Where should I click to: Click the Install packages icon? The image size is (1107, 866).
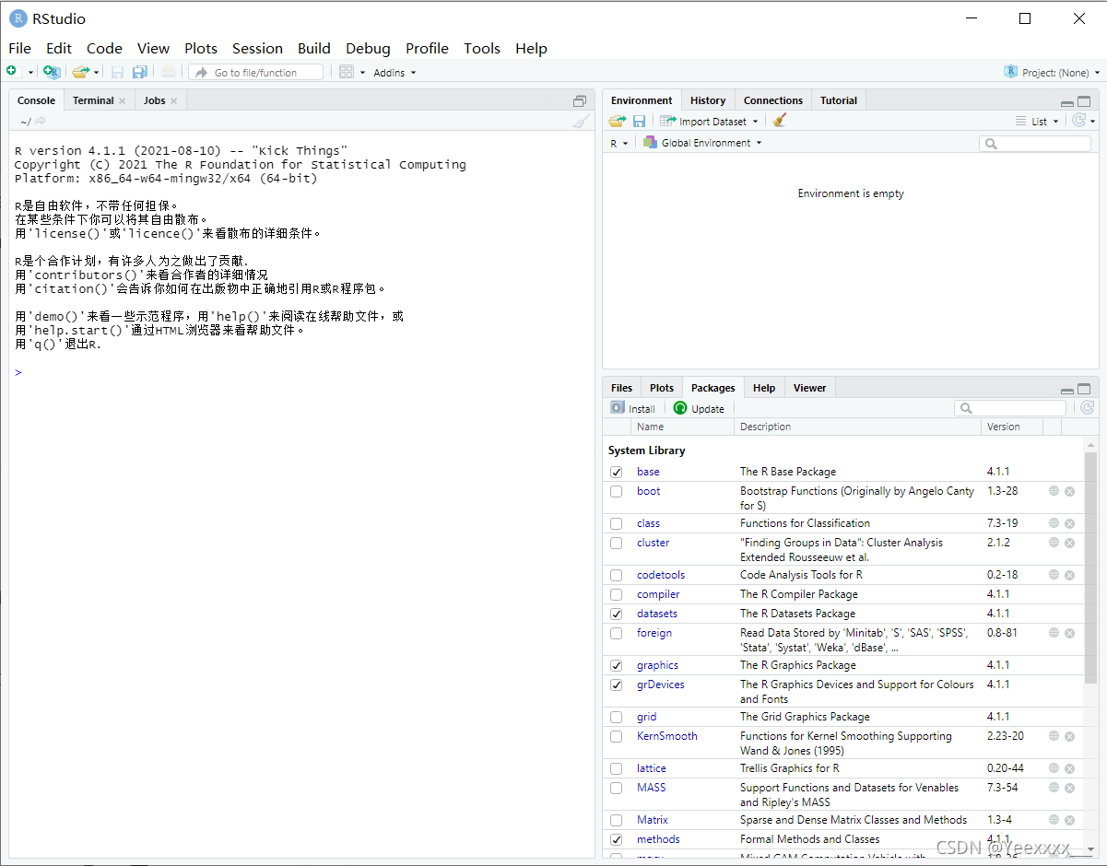(618, 408)
